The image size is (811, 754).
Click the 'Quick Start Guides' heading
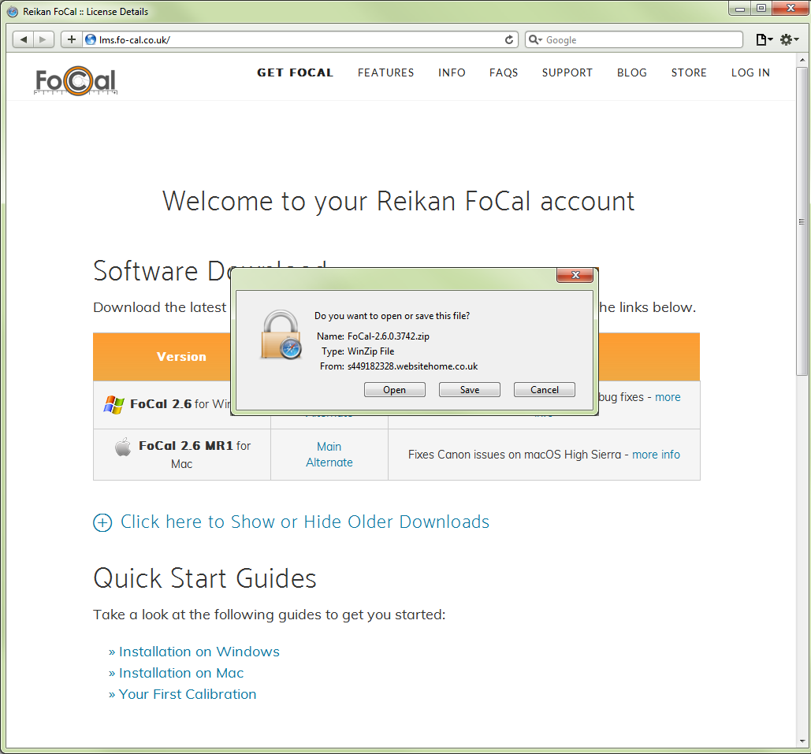(205, 578)
